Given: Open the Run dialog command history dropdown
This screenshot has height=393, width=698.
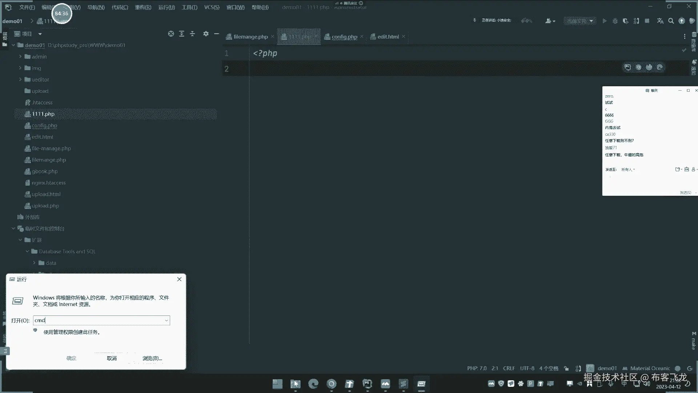Looking at the screenshot, I should 167,321.
